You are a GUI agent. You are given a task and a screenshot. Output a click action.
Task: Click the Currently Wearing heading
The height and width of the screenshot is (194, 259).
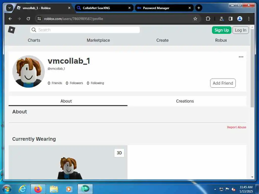(x=34, y=139)
